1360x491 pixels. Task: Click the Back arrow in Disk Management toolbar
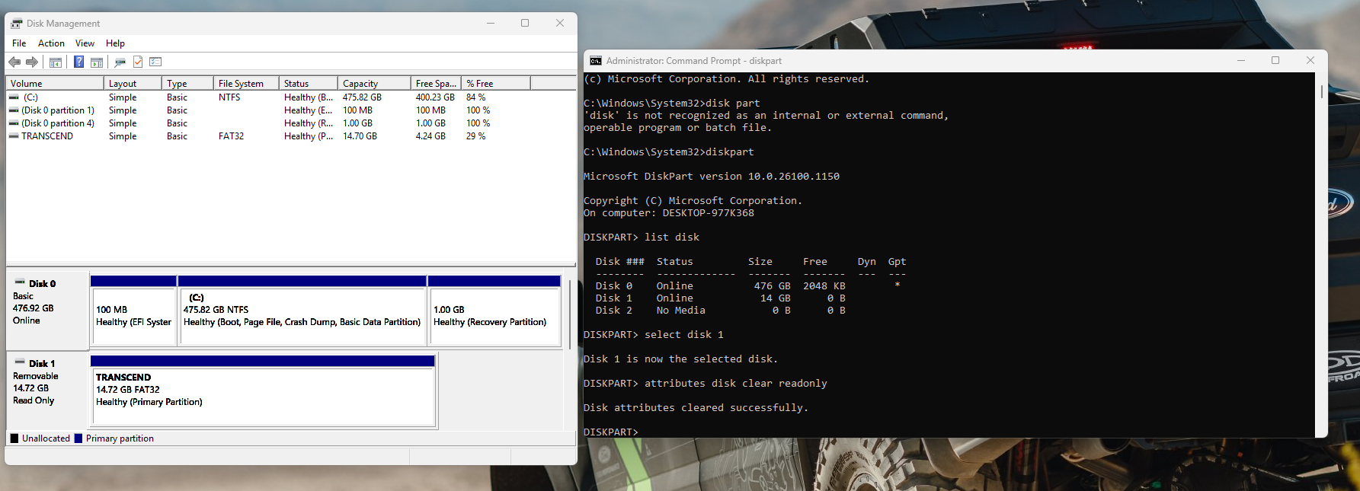pos(14,62)
